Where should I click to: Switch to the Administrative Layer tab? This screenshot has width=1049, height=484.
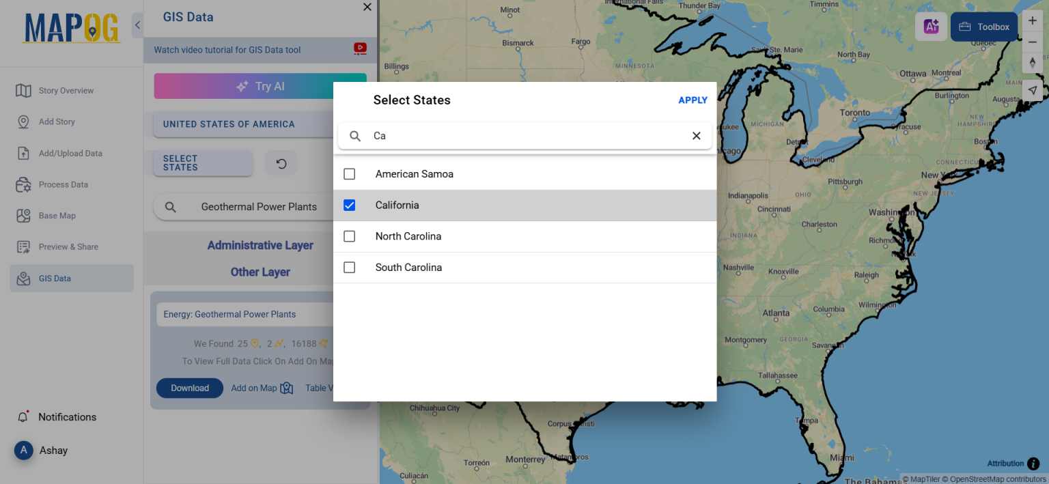[260, 245]
